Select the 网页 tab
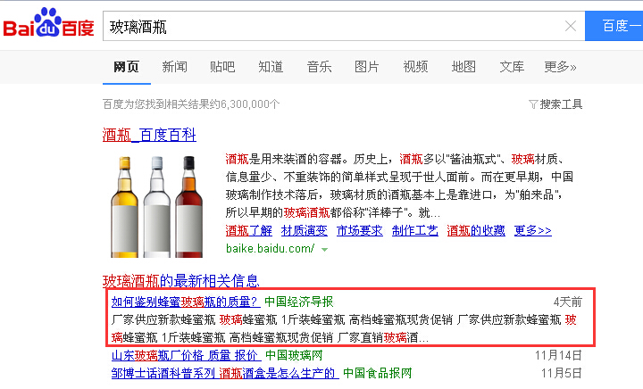The width and height of the screenshot is (643, 389). pyautogui.click(x=126, y=67)
